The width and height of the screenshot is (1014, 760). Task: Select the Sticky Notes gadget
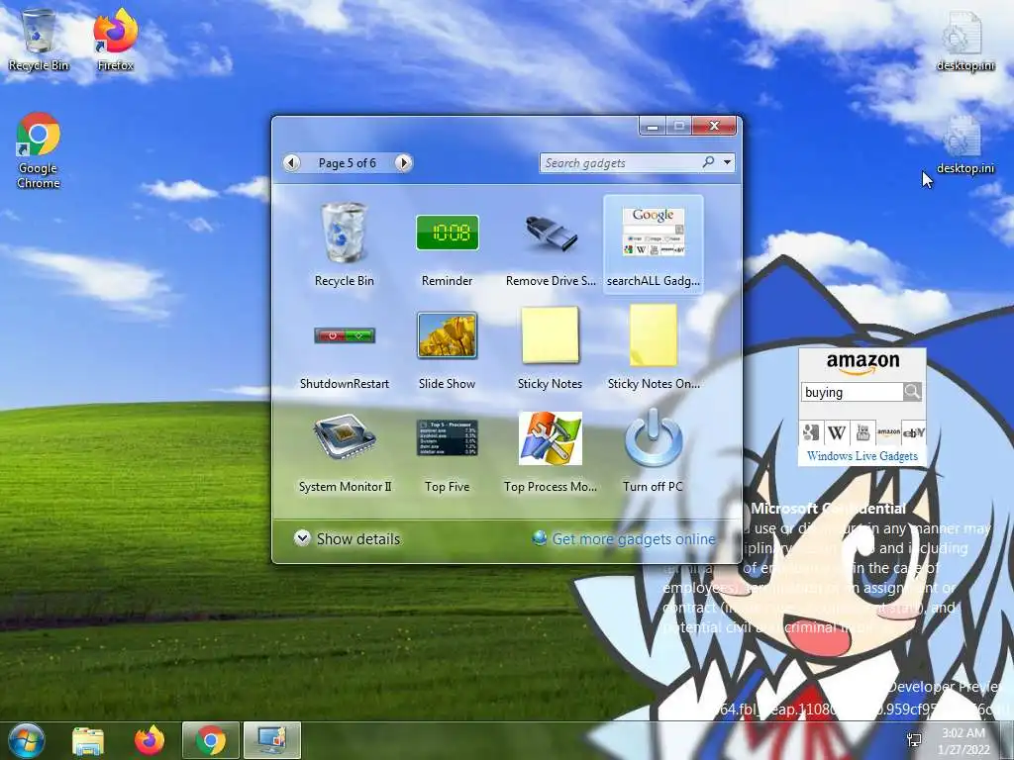click(551, 347)
